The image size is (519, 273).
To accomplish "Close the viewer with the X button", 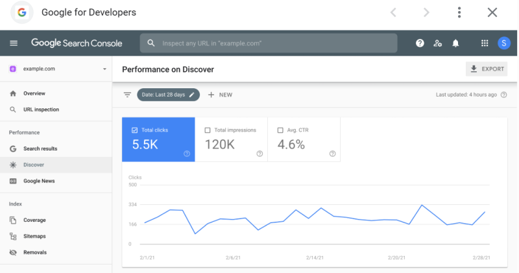I will [492, 12].
